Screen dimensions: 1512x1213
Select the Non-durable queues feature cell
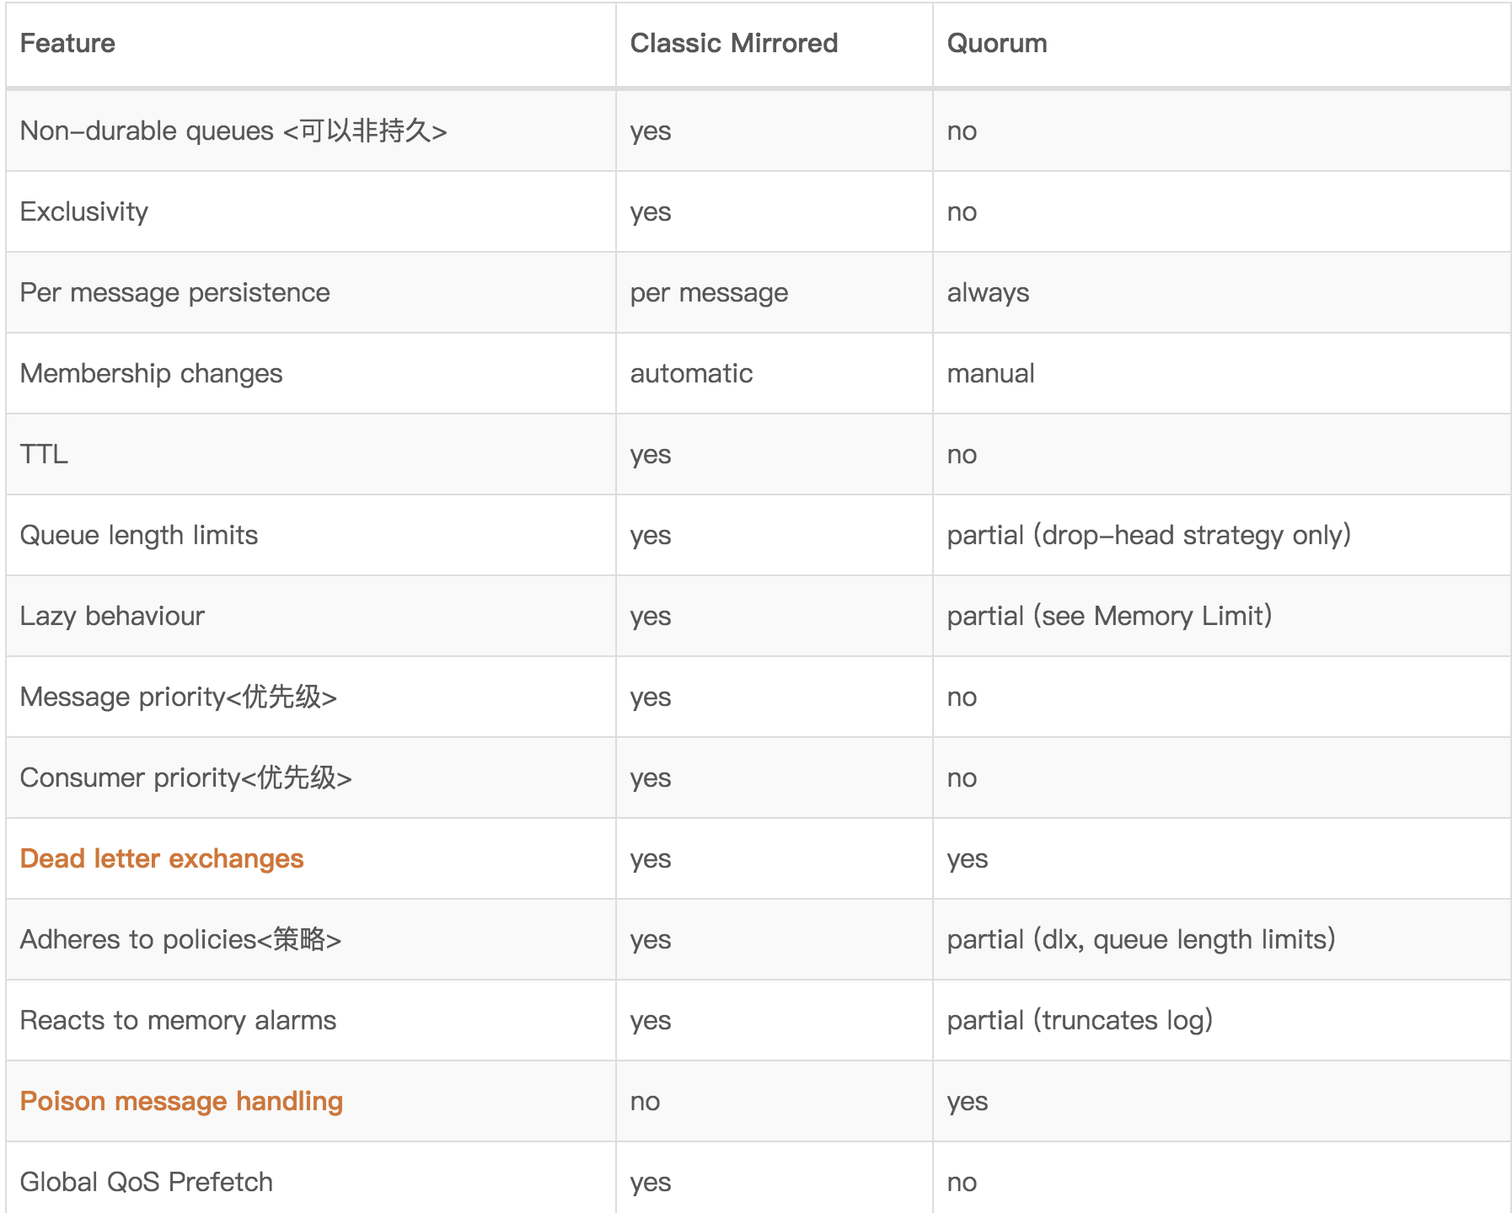tap(233, 131)
